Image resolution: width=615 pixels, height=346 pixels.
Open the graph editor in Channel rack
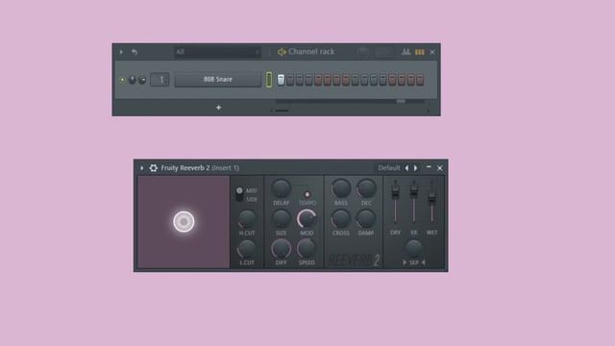point(406,52)
